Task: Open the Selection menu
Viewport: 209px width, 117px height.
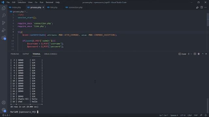Action: 22,2
